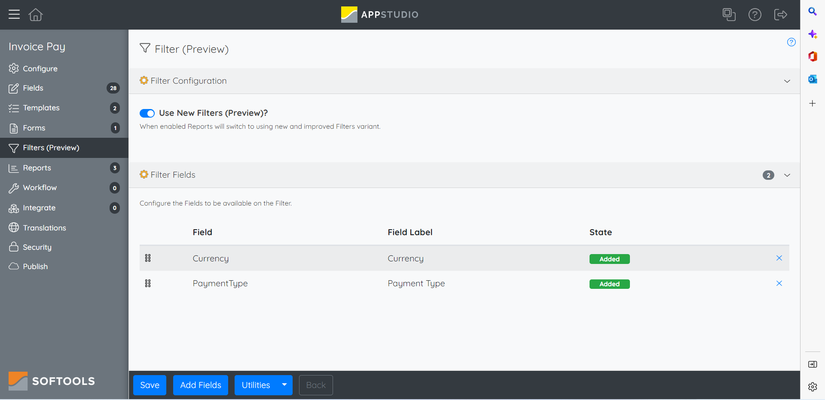The width and height of the screenshot is (825, 400).
Task: Collapse the Filter Configuration section
Action: tap(787, 81)
